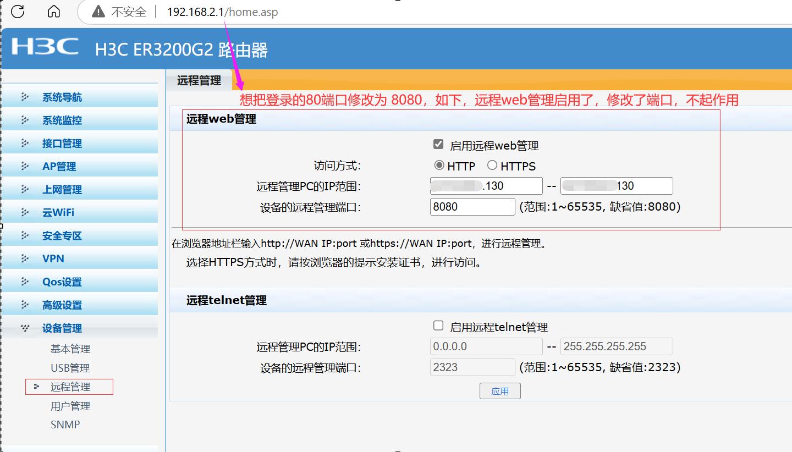Collapse the 设备管理 menu section

80,328
